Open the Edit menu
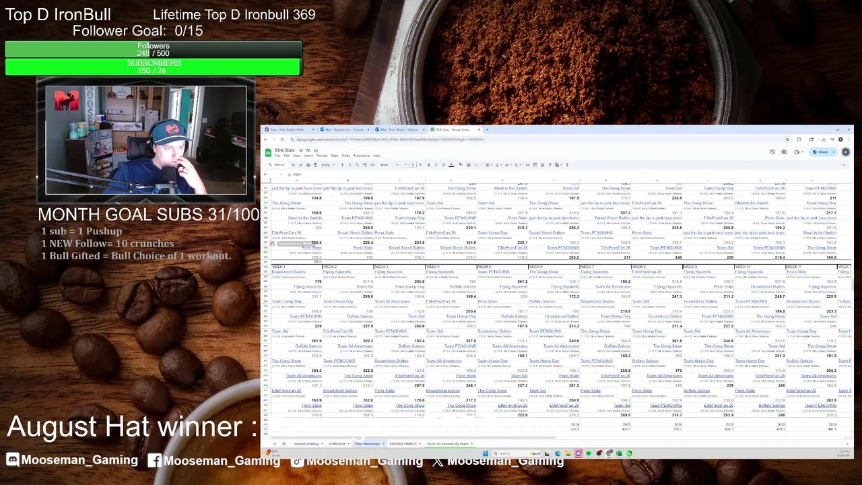The width and height of the screenshot is (862, 485). [286, 156]
